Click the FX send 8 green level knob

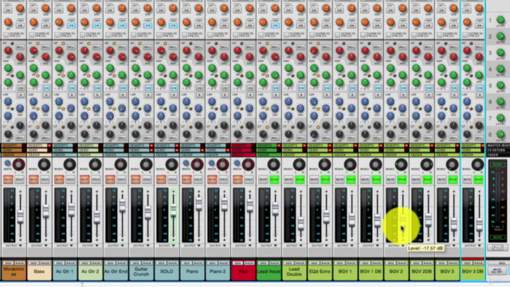[500, 134]
